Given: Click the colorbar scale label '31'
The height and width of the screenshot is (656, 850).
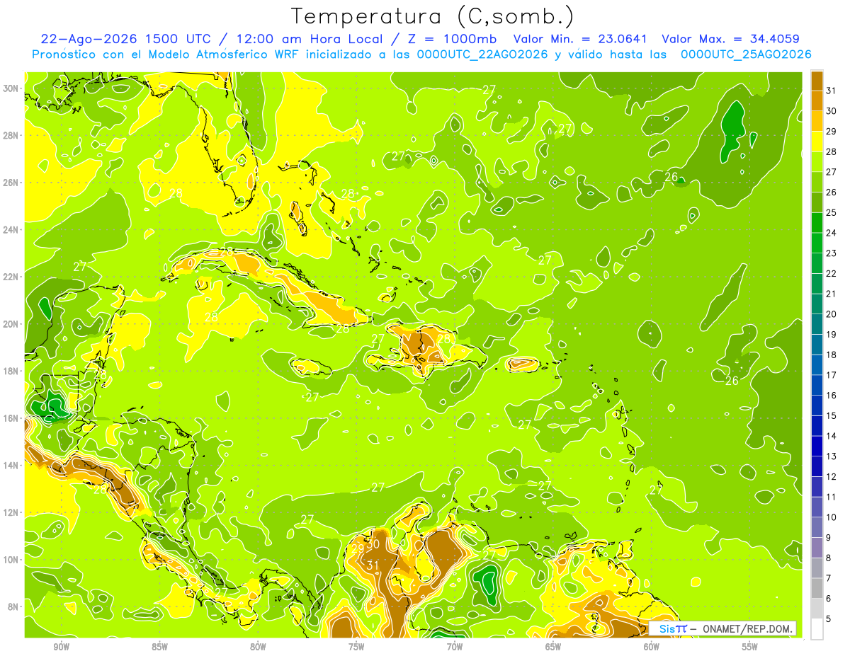Looking at the screenshot, I should click(x=832, y=91).
